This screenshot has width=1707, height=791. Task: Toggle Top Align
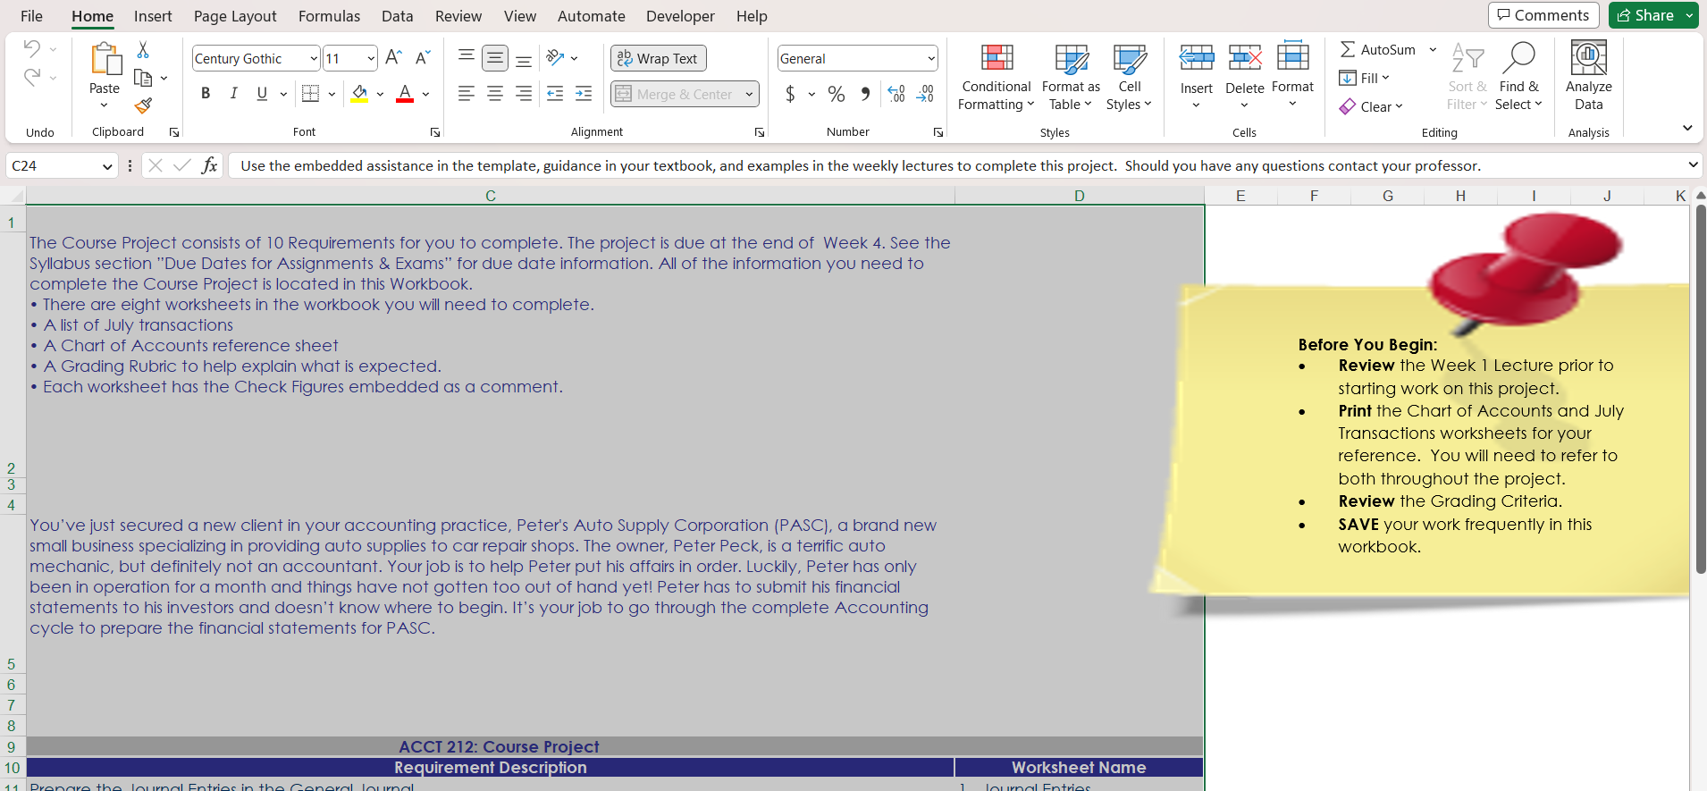(466, 58)
